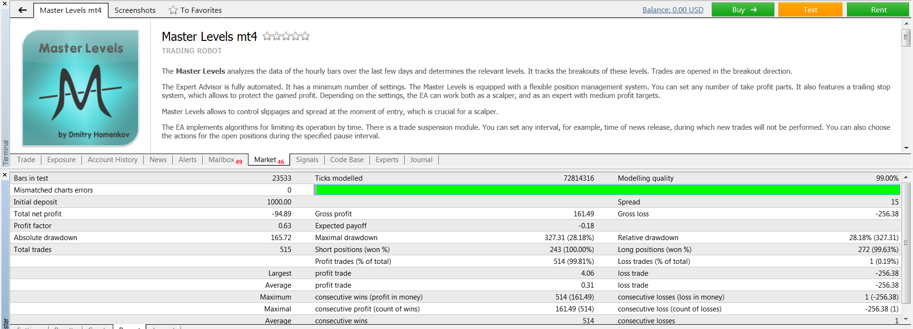Viewport: 913px width, 329px height.
Task: Click the Master Levels product logo thumbnail
Action: 80,88
